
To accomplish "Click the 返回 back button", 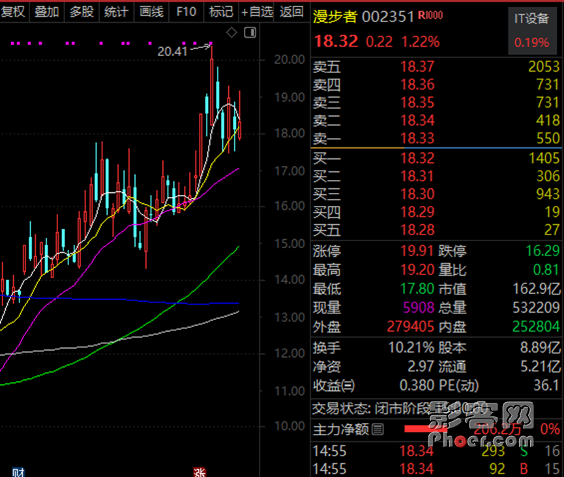I will pyautogui.click(x=291, y=12).
